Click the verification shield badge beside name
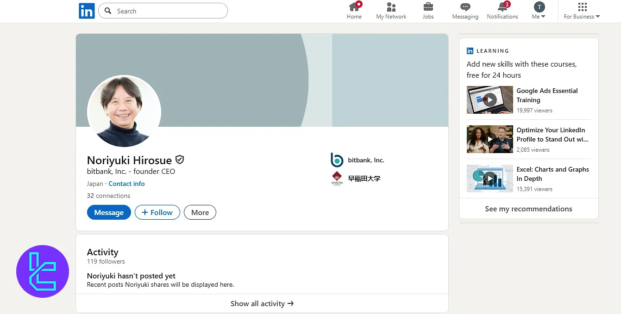The width and height of the screenshot is (621, 314). click(x=180, y=160)
